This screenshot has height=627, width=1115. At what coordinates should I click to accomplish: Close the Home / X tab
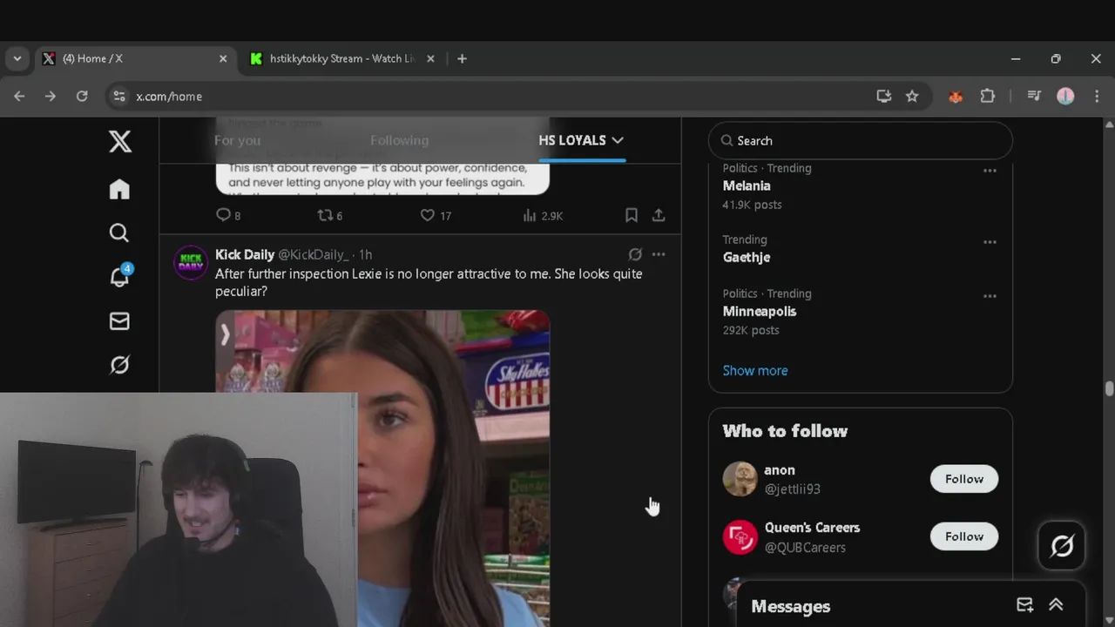[x=223, y=59]
